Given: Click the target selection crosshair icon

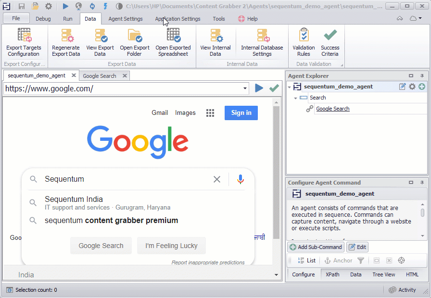Looking at the screenshot, I should (x=401, y=261).
